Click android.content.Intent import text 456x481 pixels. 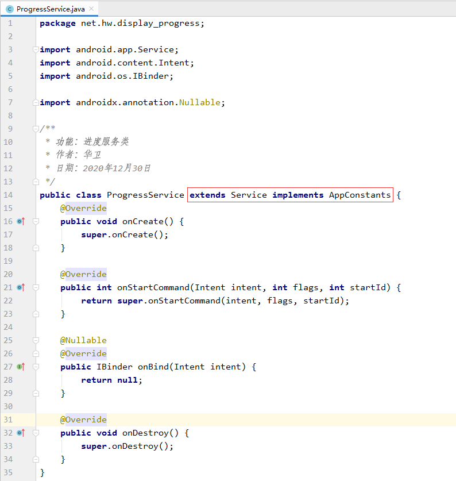coord(133,63)
